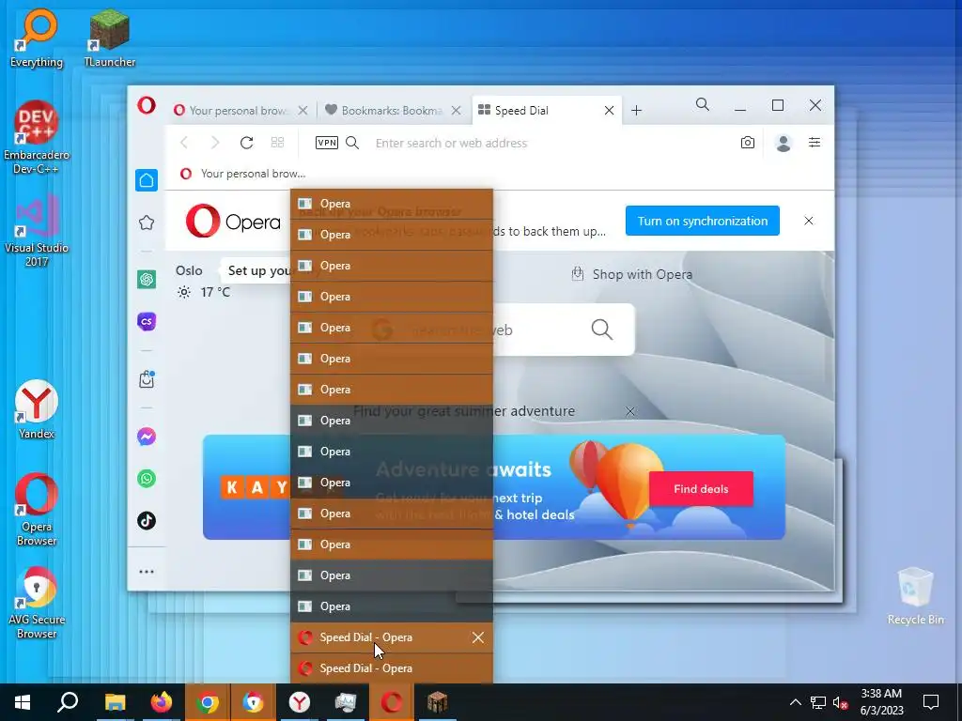Click the Speed Dial grid toolbar icon
This screenshot has width=962, height=721.
coord(277,143)
